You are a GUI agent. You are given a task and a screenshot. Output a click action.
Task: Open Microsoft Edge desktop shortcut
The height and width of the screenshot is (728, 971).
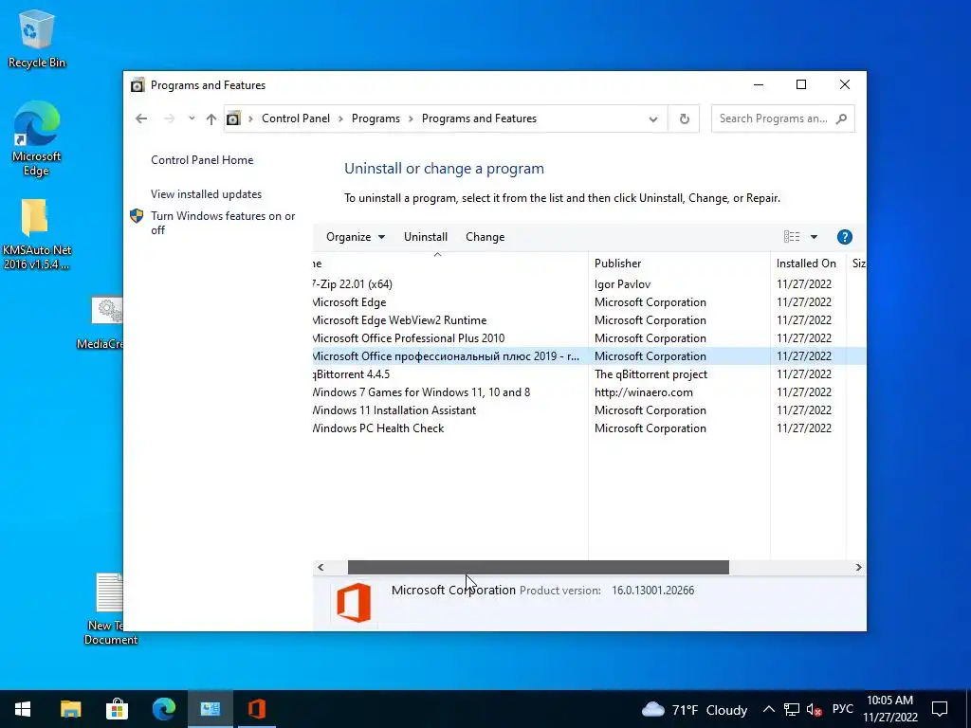[x=36, y=138]
